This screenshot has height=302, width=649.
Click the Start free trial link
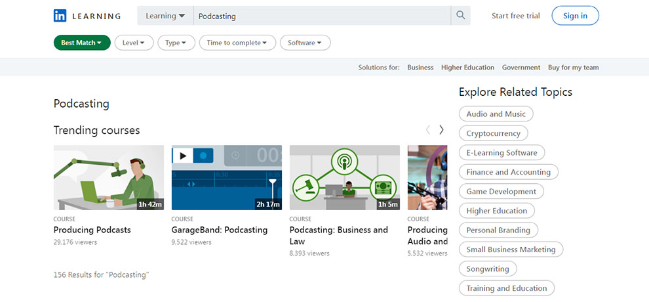515,16
